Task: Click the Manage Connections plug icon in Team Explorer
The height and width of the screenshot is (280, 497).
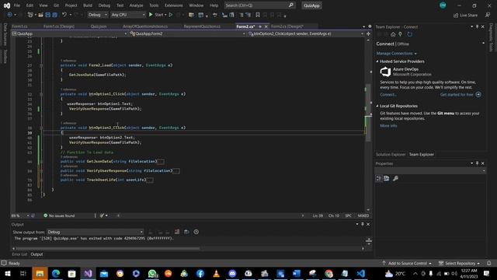Action: click(x=401, y=34)
